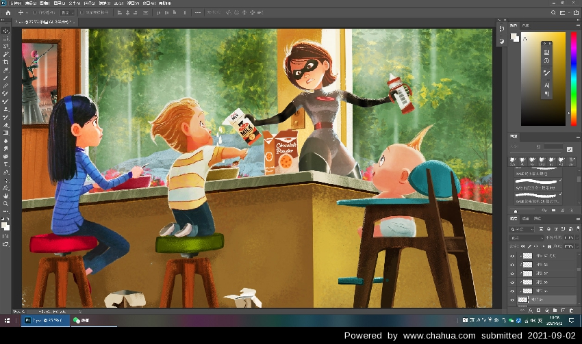Open the workspace switcher icon
Image resolution: width=582 pixels, height=344 pixels.
point(563,12)
